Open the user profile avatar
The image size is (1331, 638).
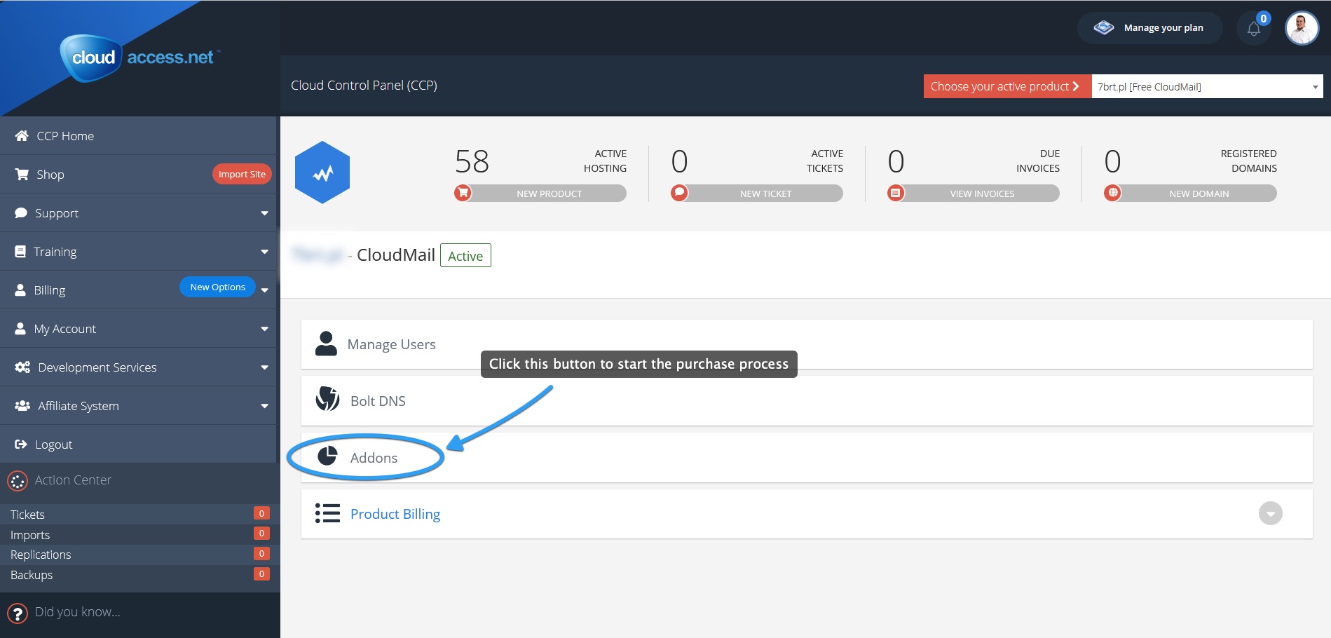click(1302, 28)
